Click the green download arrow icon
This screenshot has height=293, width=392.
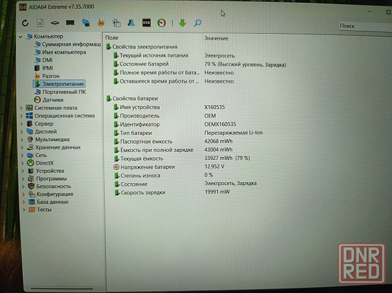tap(182, 23)
